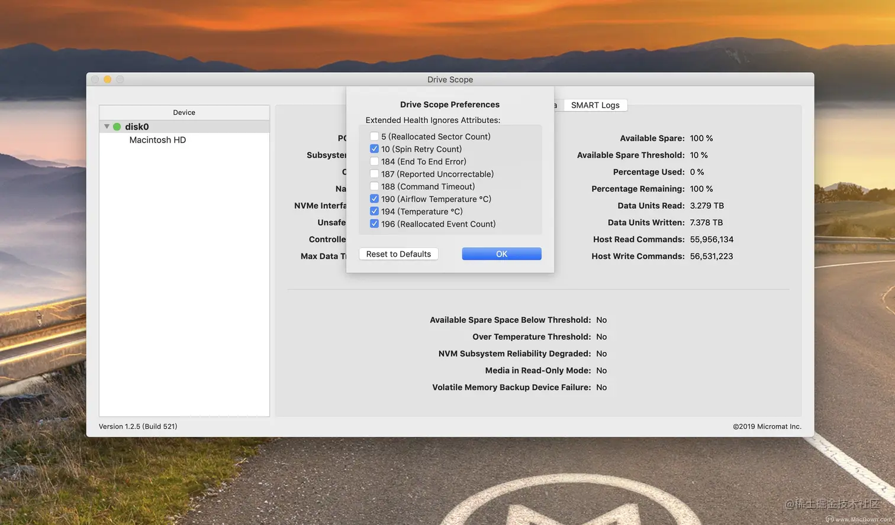Click the Available Spare Threshold value 10 %
Screen dimensions: 895x525
tap(699, 155)
